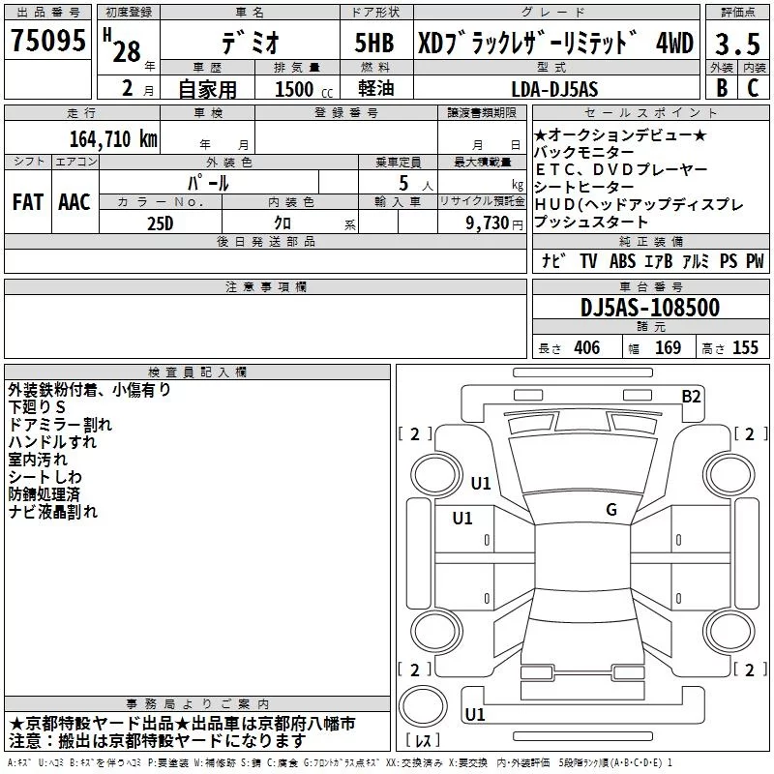Click the shift type FAT

[x=28, y=202]
